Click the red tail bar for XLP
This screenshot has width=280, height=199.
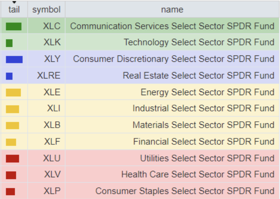click(x=10, y=191)
